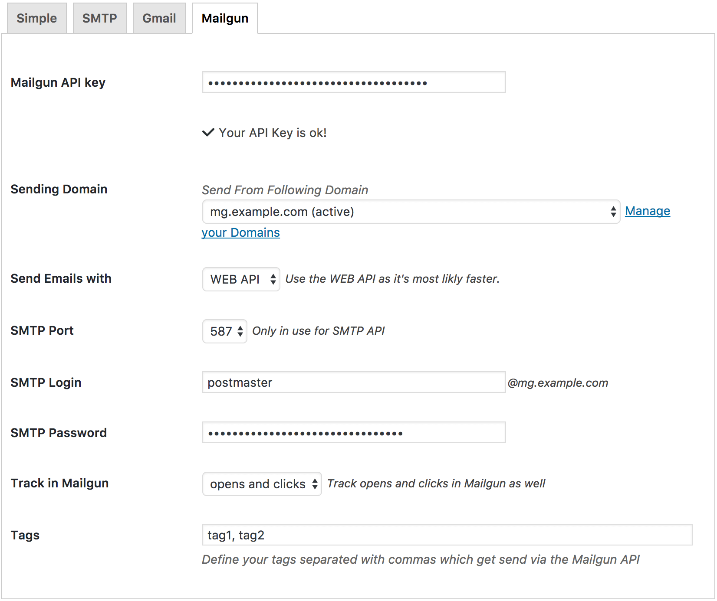The height and width of the screenshot is (601, 717).
Task: Click the @mg.example.com suffix text
Action: click(558, 383)
